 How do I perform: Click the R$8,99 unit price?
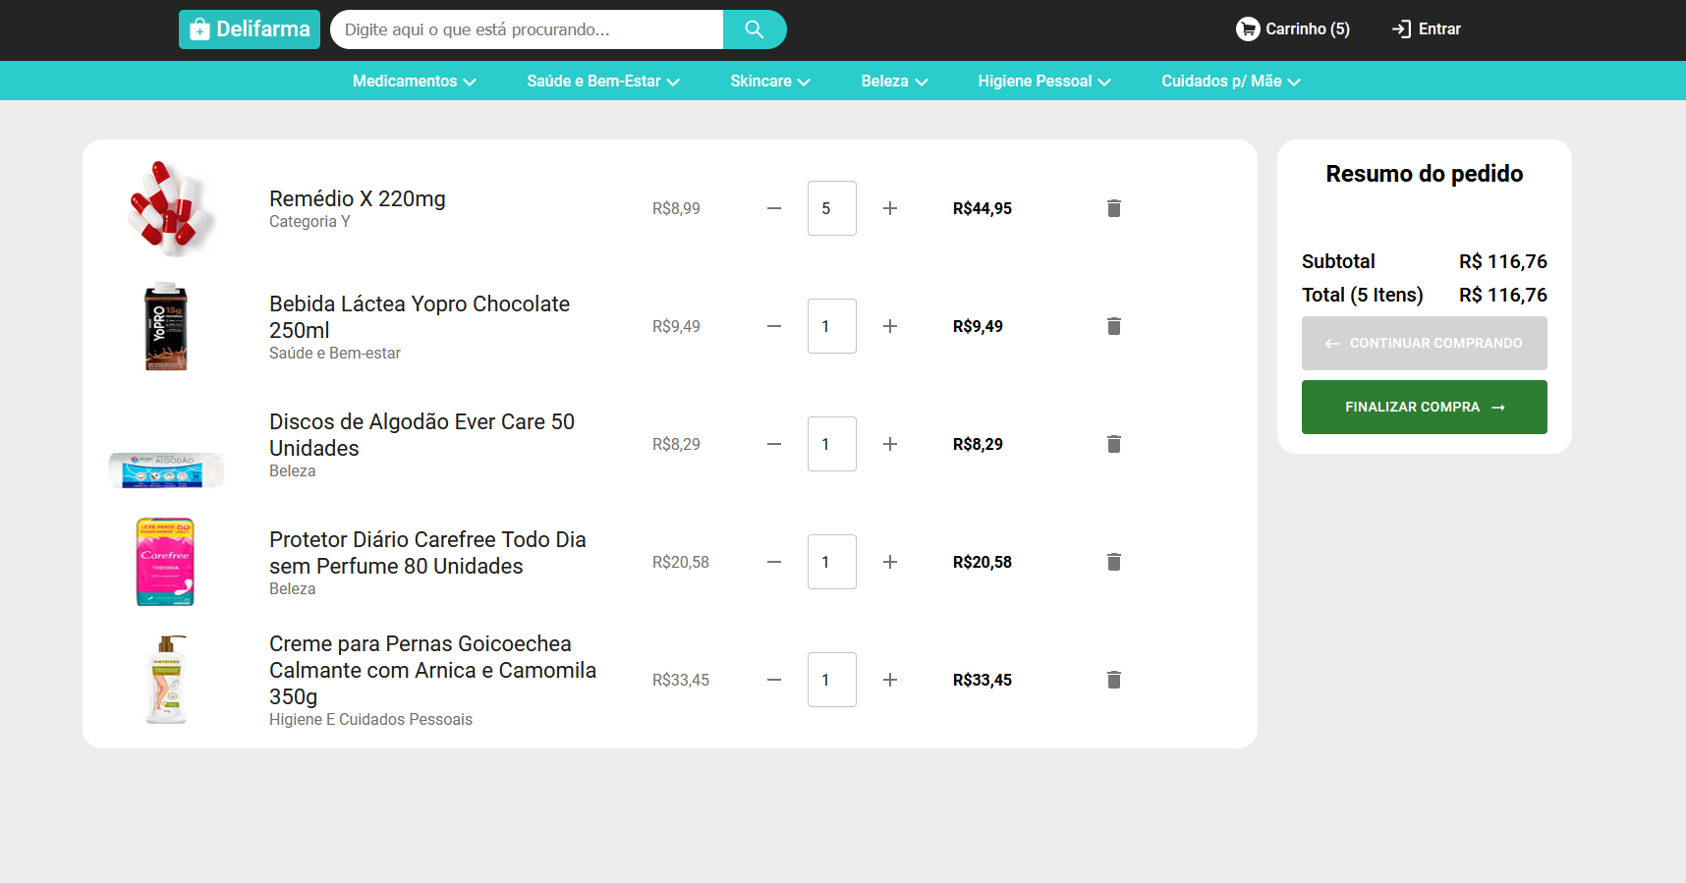[677, 208]
